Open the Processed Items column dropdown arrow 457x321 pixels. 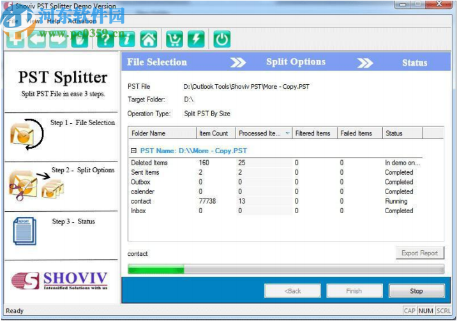click(287, 133)
